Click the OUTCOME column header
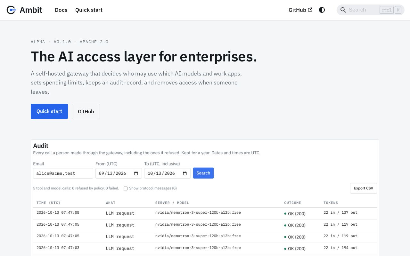 coord(292,203)
